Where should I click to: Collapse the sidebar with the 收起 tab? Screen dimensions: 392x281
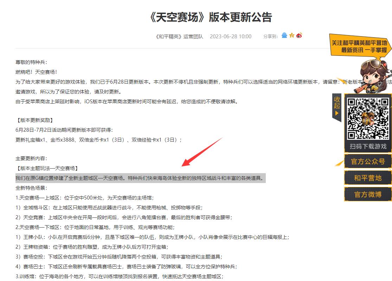click(x=337, y=106)
